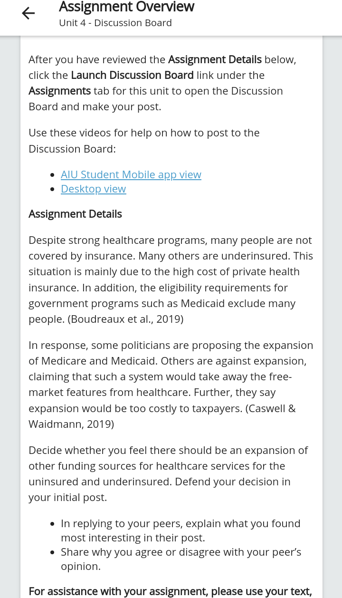
Task: Tap the Assignment Details section heading
Action: pyautogui.click(x=75, y=214)
